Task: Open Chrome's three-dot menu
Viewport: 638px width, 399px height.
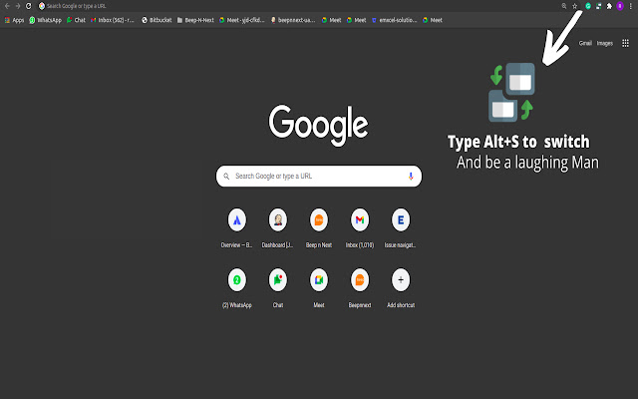Action: 631,6
